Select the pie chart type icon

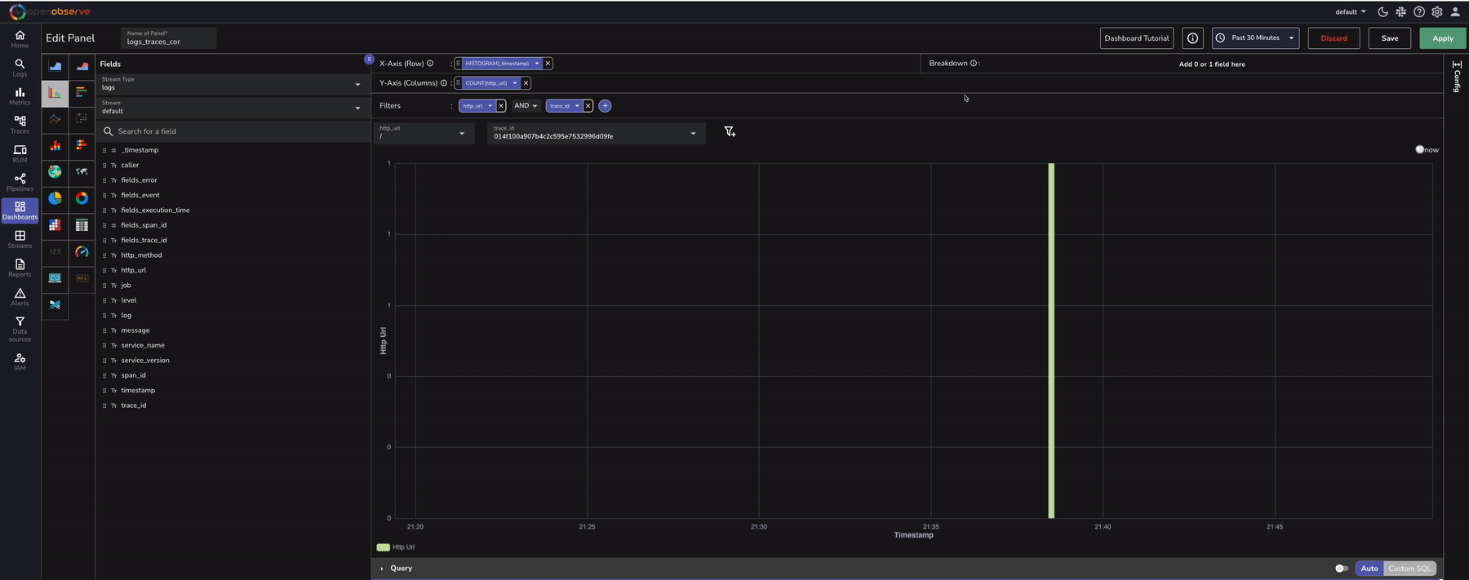[x=55, y=198]
